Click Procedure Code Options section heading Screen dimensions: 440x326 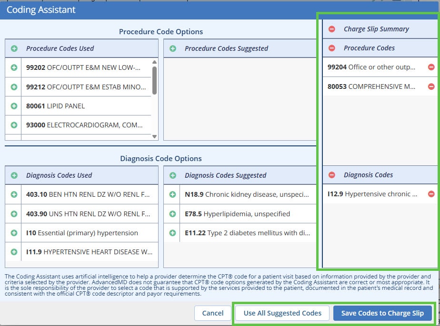pos(161,32)
